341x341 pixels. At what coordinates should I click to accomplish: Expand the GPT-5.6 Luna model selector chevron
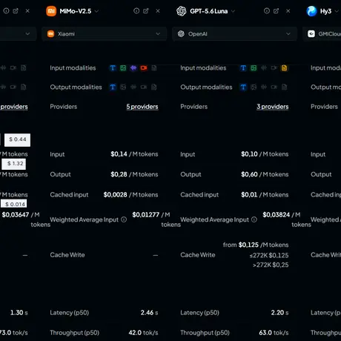coord(233,11)
